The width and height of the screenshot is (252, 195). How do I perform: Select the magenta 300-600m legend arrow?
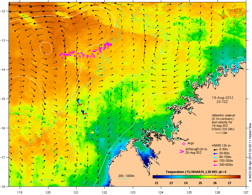(x=216, y=165)
